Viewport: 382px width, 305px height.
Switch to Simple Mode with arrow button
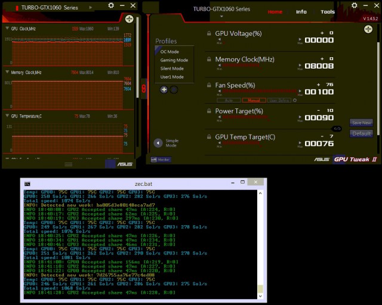click(x=158, y=143)
